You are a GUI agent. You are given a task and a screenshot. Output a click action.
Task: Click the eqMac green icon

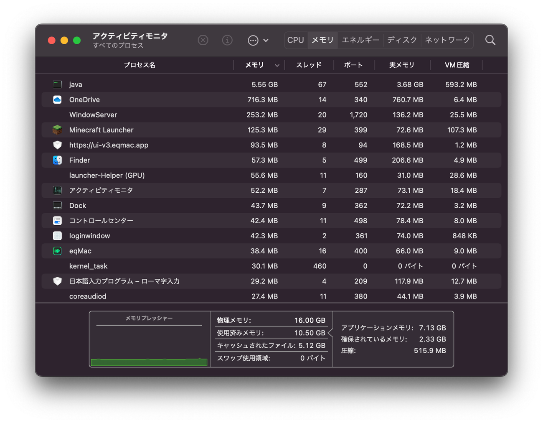[57, 251]
